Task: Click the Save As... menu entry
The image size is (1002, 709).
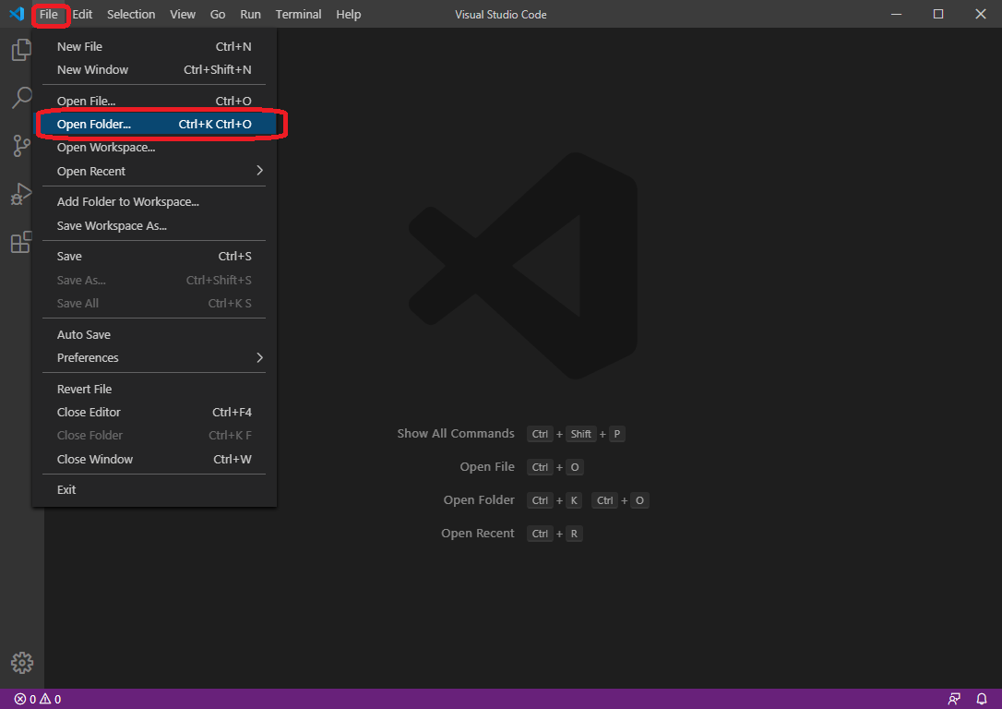Action: point(154,280)
